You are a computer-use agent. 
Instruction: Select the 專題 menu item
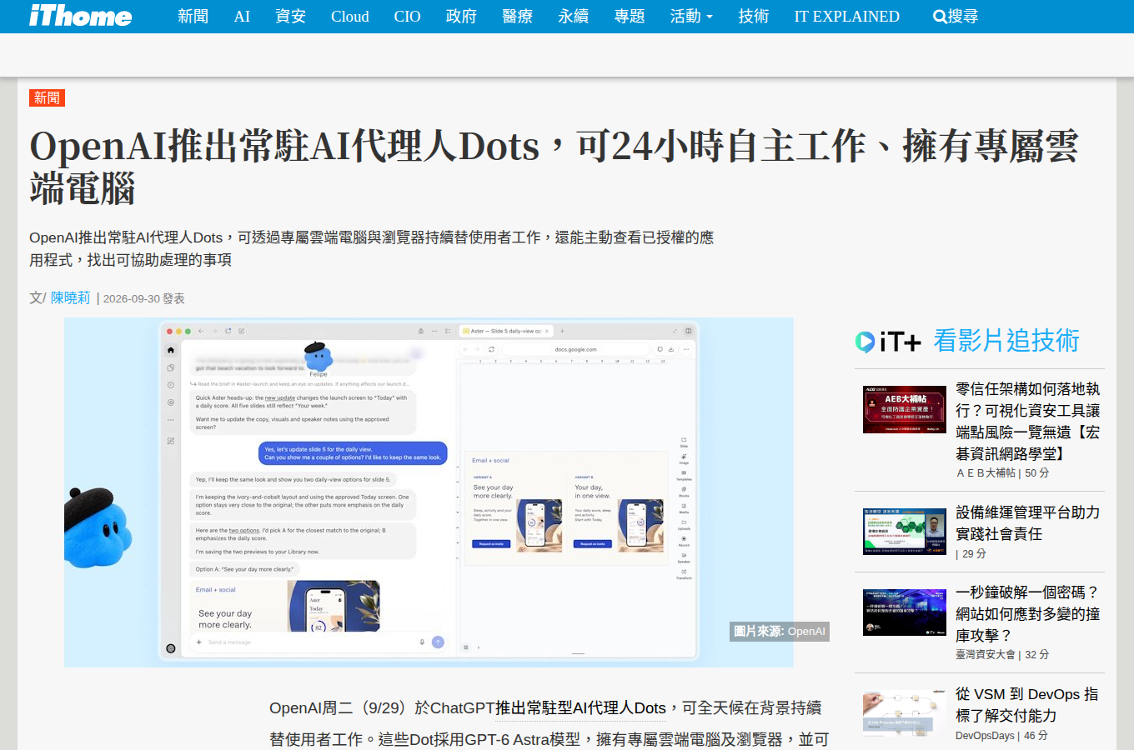pos(630,17)
